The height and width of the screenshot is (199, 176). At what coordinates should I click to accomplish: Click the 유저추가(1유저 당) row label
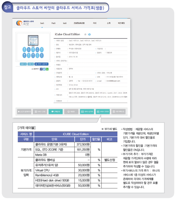47,165
